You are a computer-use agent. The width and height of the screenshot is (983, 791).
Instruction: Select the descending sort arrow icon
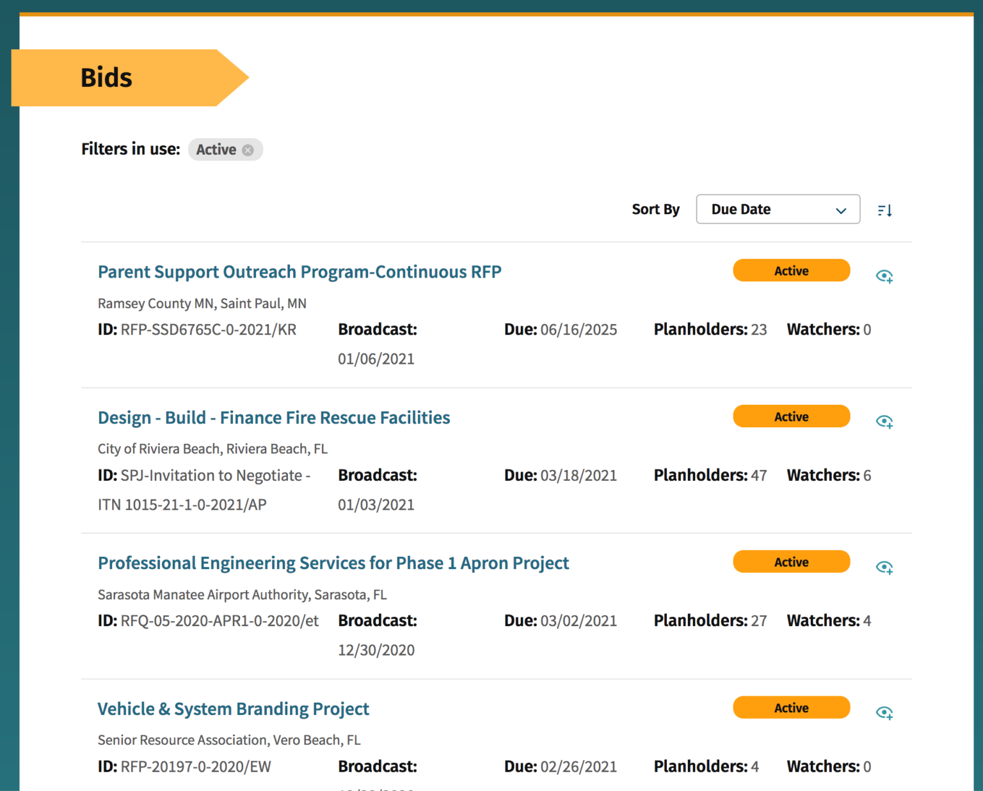tap(884, 210)
